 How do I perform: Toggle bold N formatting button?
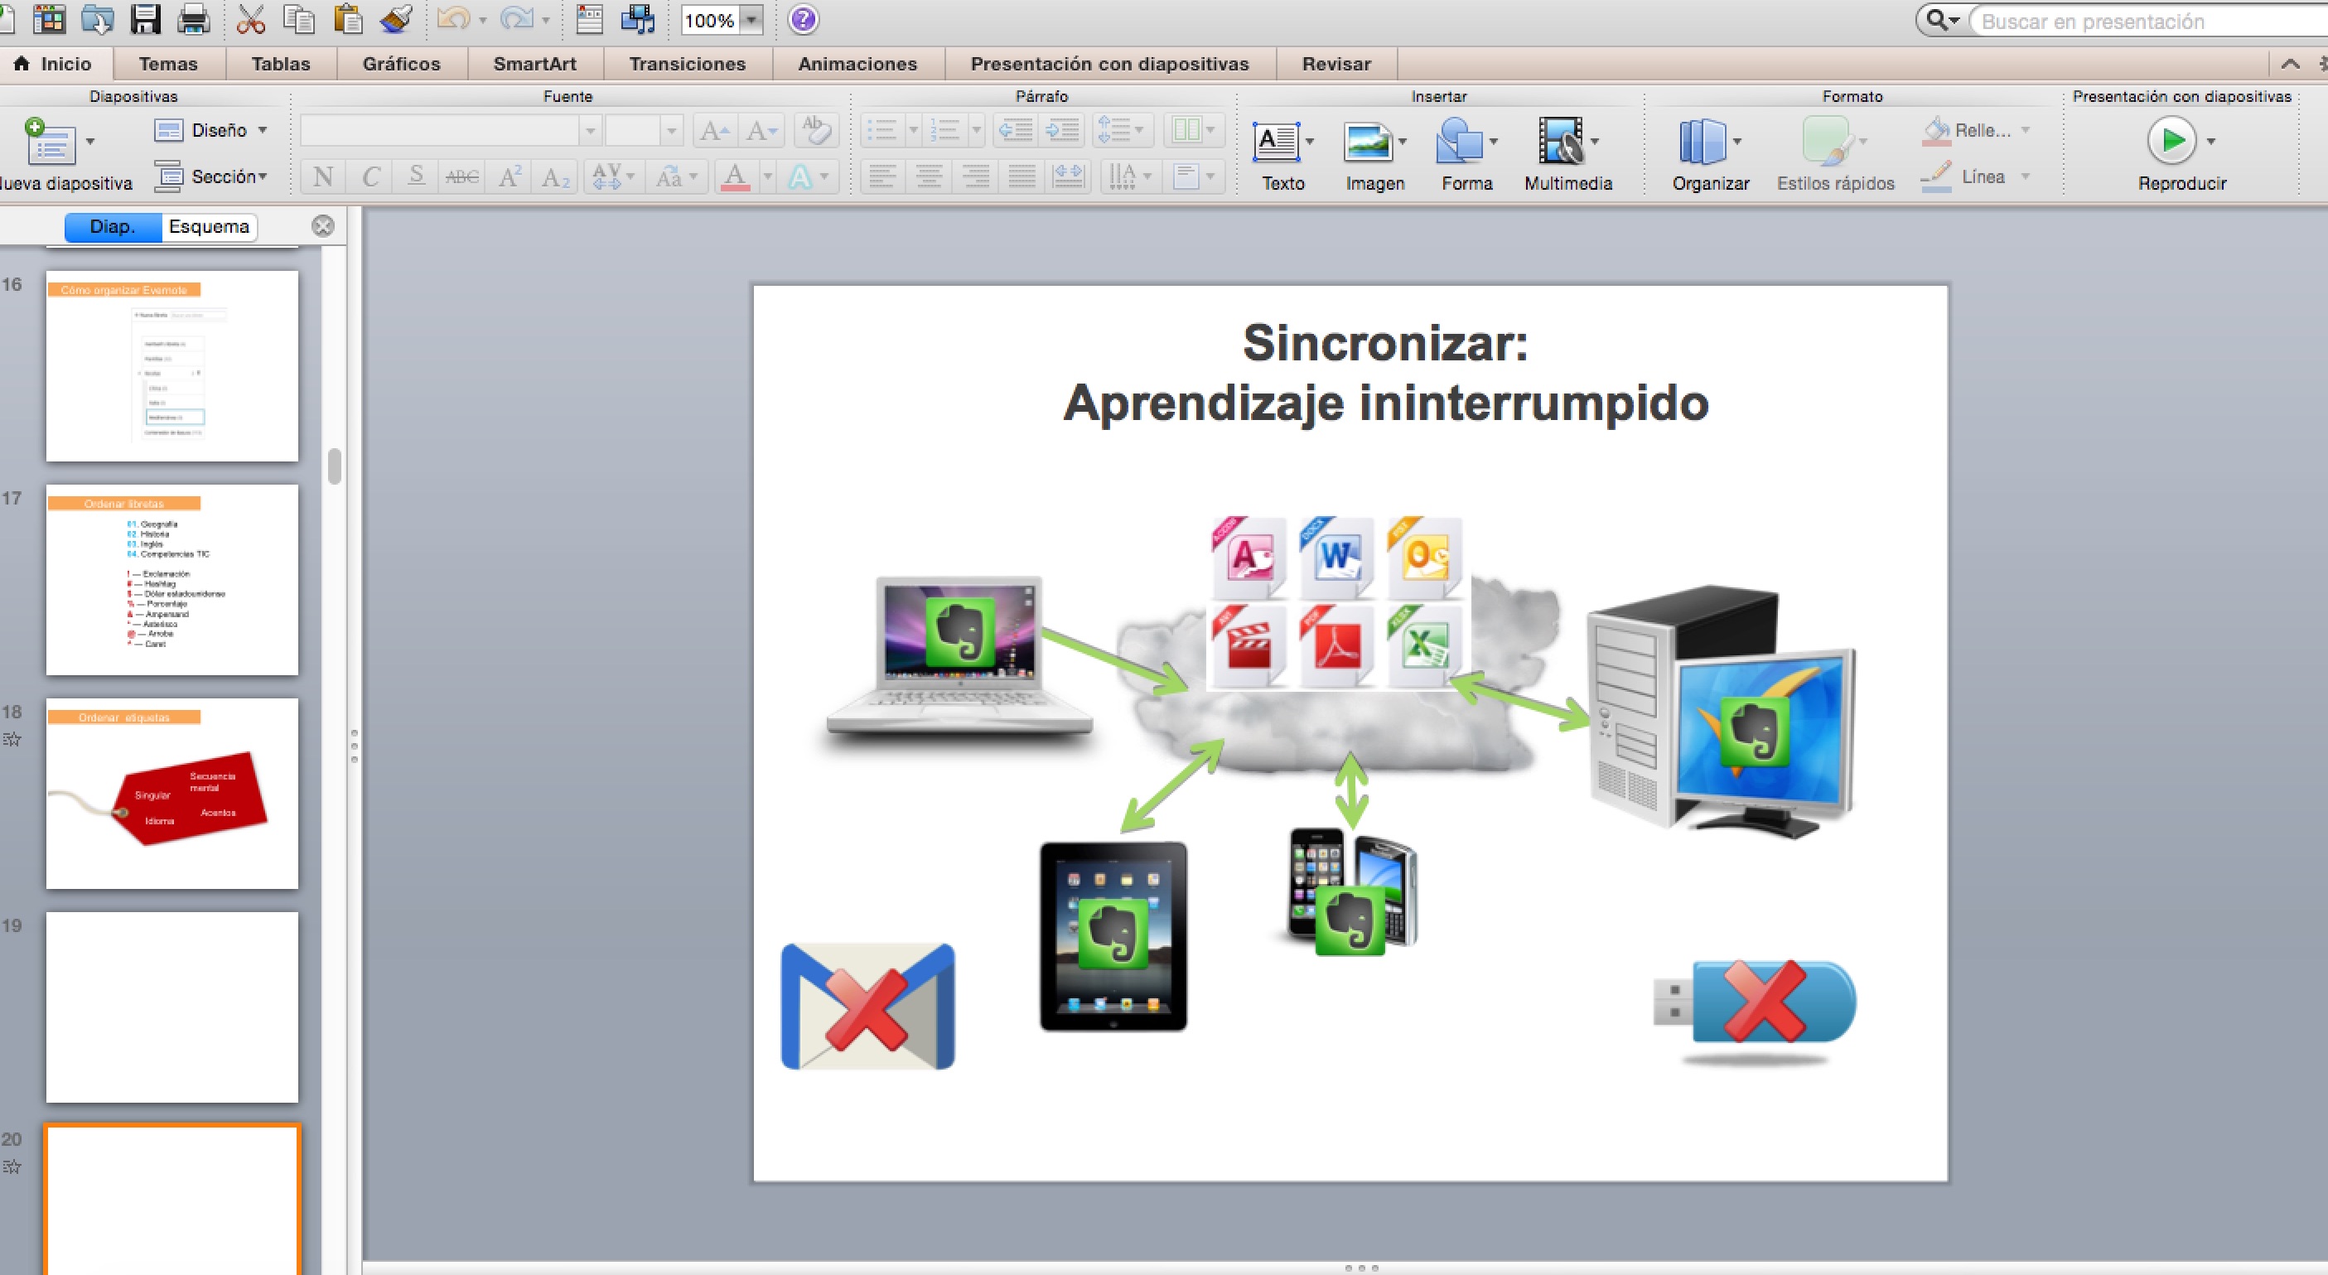(x=324, y=177)
